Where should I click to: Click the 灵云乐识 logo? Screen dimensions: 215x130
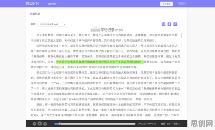[32, 3]
